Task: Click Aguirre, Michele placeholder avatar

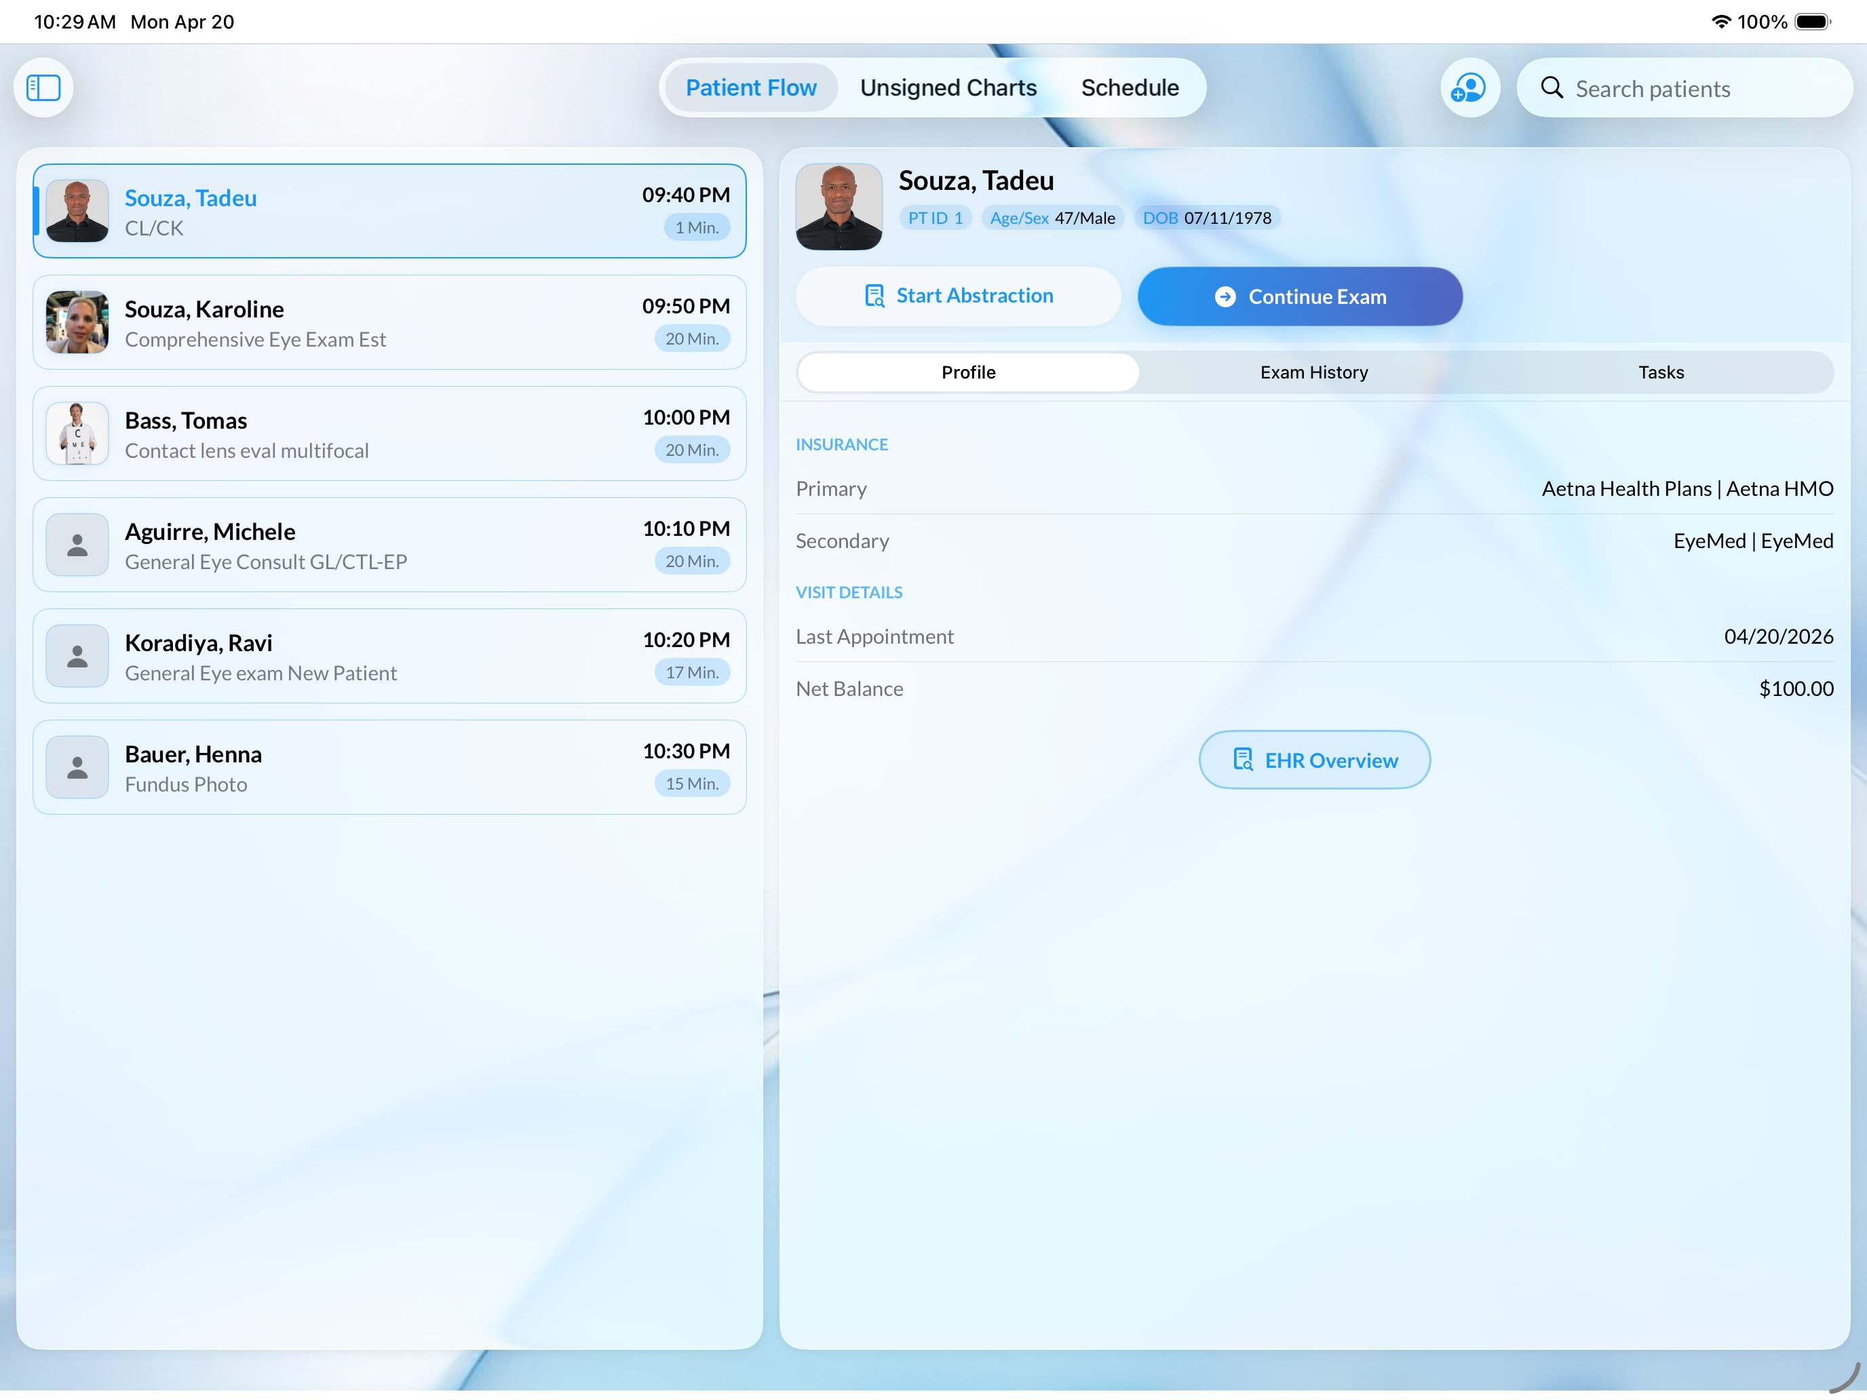Action: tap(77, 545)
